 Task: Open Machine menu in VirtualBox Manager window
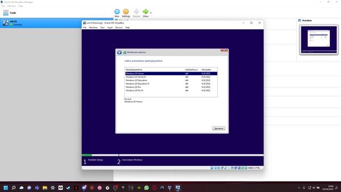point(11,6)
